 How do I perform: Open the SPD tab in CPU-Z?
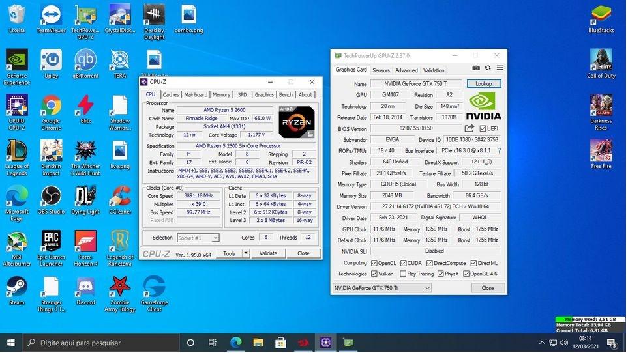click(243, 94)
